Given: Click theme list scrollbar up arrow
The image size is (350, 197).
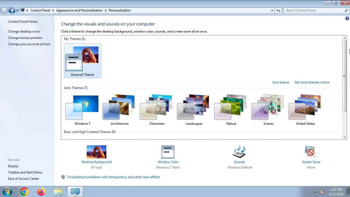Looking at the screenshot, I should [345, 38].
